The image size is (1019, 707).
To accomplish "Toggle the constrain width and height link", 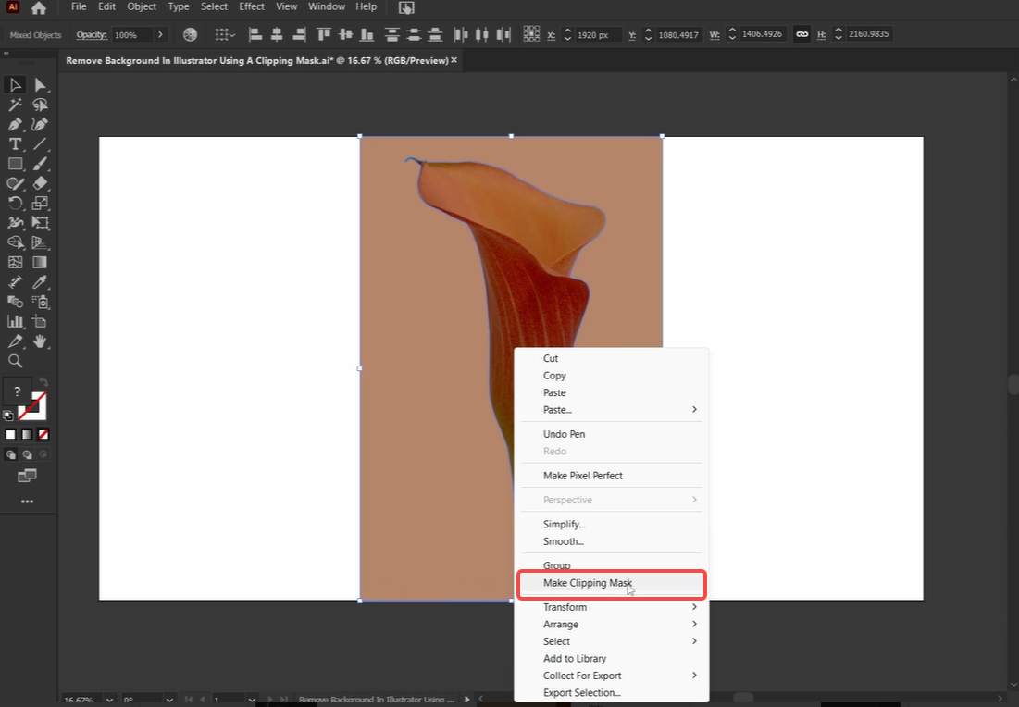I will [x=802, y=34].
